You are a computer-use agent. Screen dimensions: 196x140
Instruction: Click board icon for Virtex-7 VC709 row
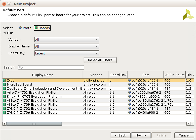click(5, 104)
